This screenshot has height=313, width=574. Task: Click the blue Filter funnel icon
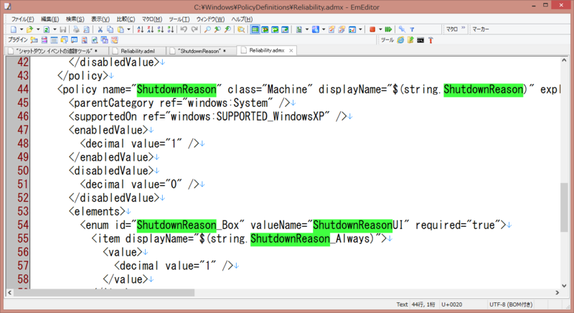coord(412,29)
